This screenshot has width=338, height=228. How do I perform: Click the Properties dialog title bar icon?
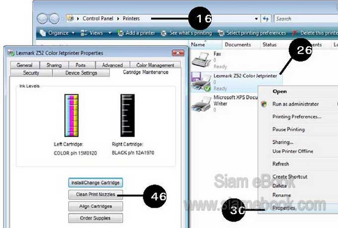point(11,53)
